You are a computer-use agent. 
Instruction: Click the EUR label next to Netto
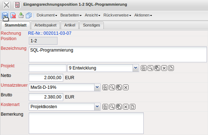[69, 78]
